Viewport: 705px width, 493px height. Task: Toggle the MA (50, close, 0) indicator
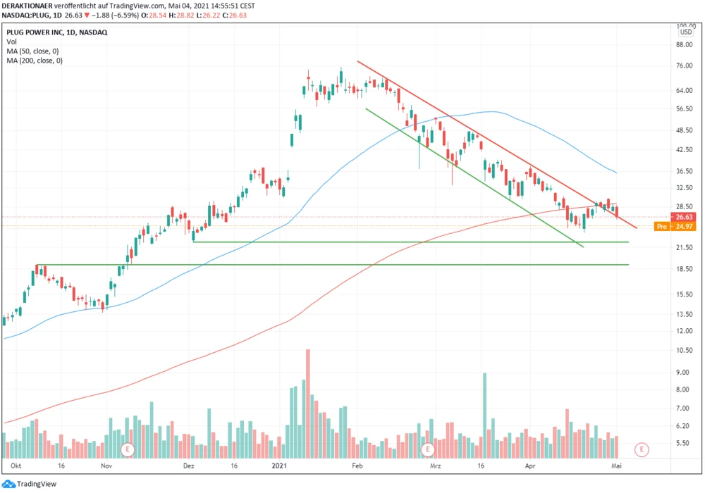point(34,51)
